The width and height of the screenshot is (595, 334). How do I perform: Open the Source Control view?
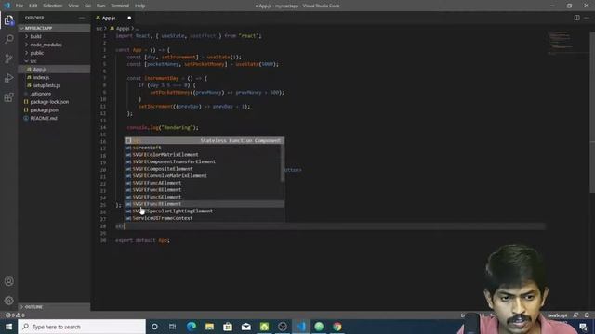pyautogui.click(x=8, y=58)
